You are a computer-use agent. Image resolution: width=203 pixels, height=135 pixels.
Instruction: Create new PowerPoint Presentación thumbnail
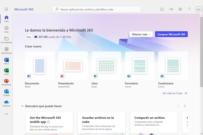(x=73, y=66)
